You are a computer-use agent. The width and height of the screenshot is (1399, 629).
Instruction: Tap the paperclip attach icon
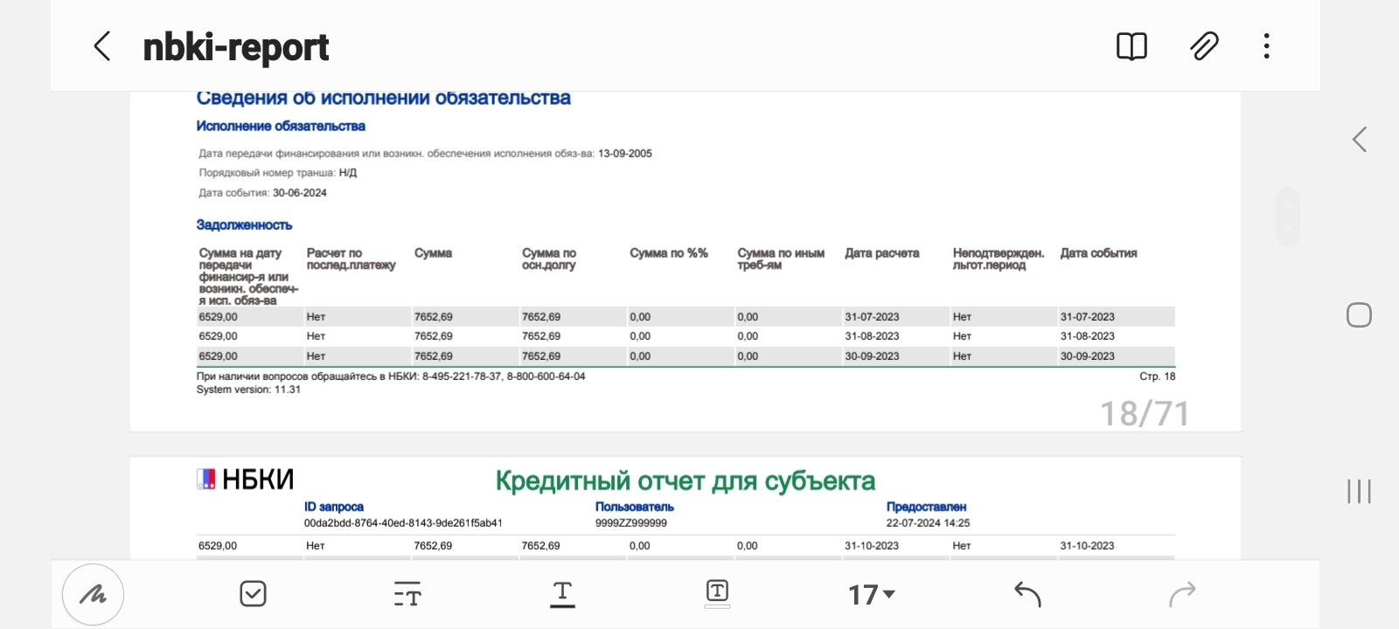(1204, 46)
